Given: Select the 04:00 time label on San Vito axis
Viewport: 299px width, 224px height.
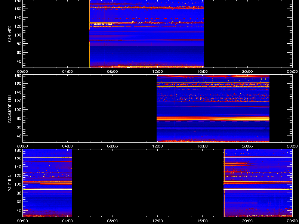Looking at the screenshot, I should coord(68,72).
